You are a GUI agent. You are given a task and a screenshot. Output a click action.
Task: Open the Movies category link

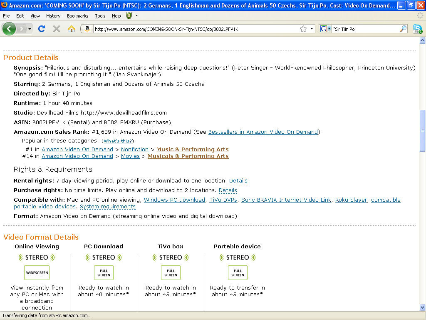pyautogui.click(x=130, y=156)
